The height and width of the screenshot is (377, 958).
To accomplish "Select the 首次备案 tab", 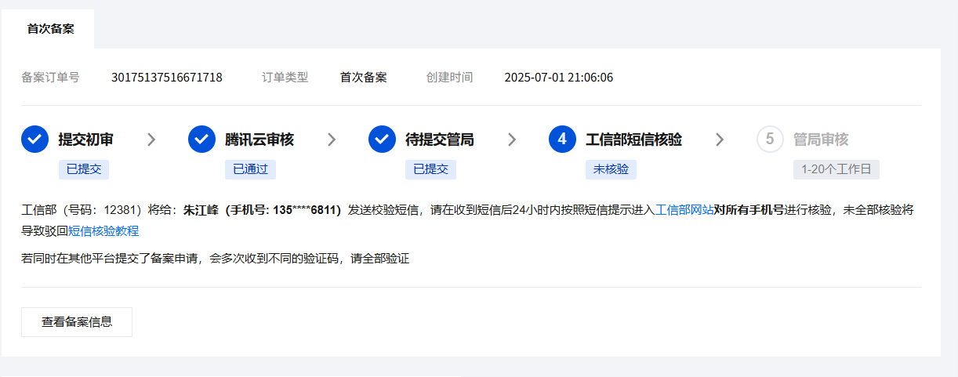I will (50, 29).
